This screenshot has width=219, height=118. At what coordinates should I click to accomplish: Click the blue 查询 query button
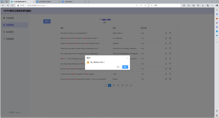point(47,21)
